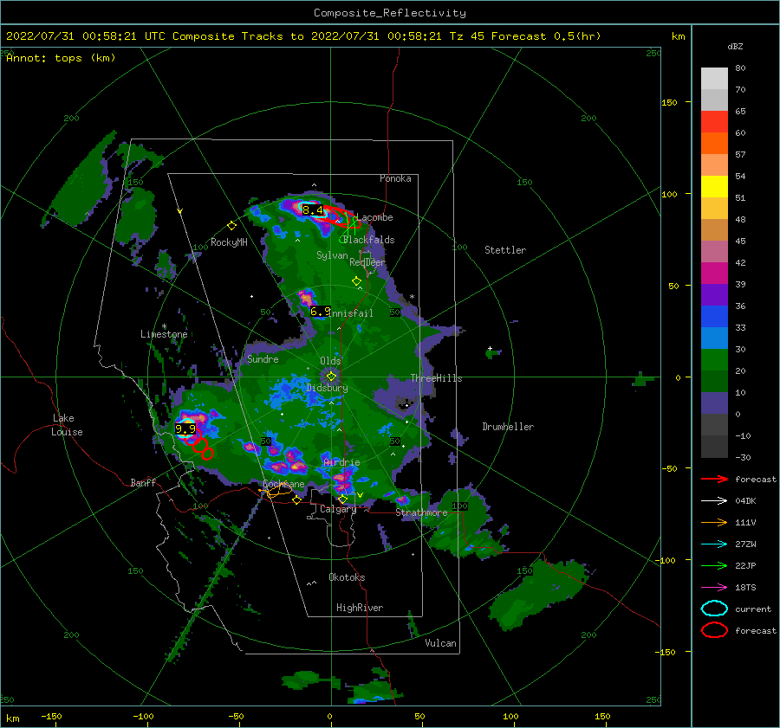
Task: Click the Airdrie label
Action: 341,462
